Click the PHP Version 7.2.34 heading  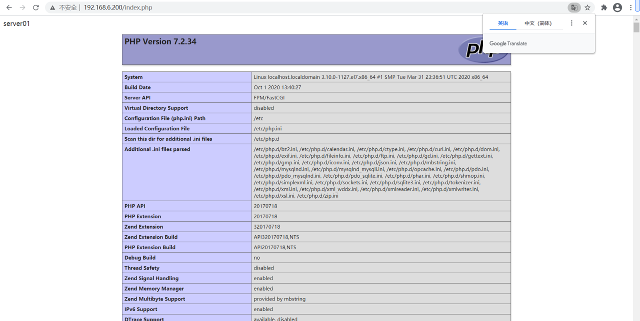coord(160,41)
